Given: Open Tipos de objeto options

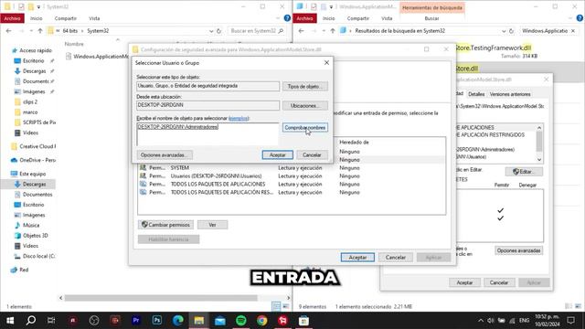Looking at the screenshot, I should 304,86.
